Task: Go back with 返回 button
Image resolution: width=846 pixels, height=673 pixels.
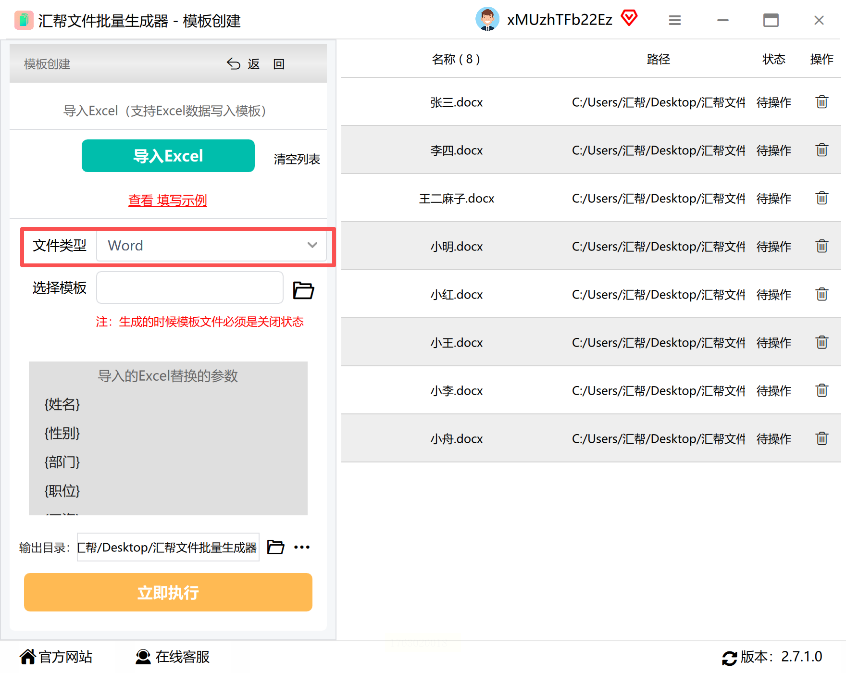Action: (x=256, y=64)
